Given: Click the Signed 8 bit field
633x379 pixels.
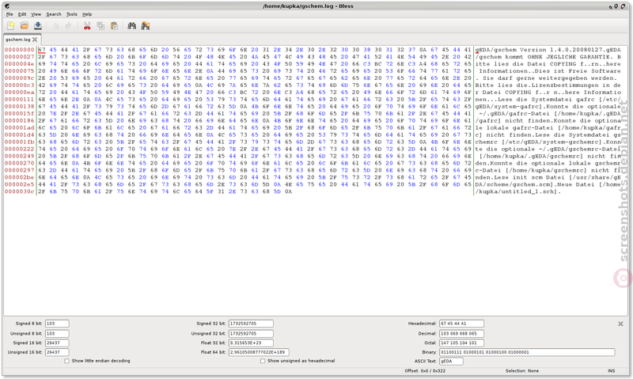Looking at the screenshot, I should pos(57,324).
